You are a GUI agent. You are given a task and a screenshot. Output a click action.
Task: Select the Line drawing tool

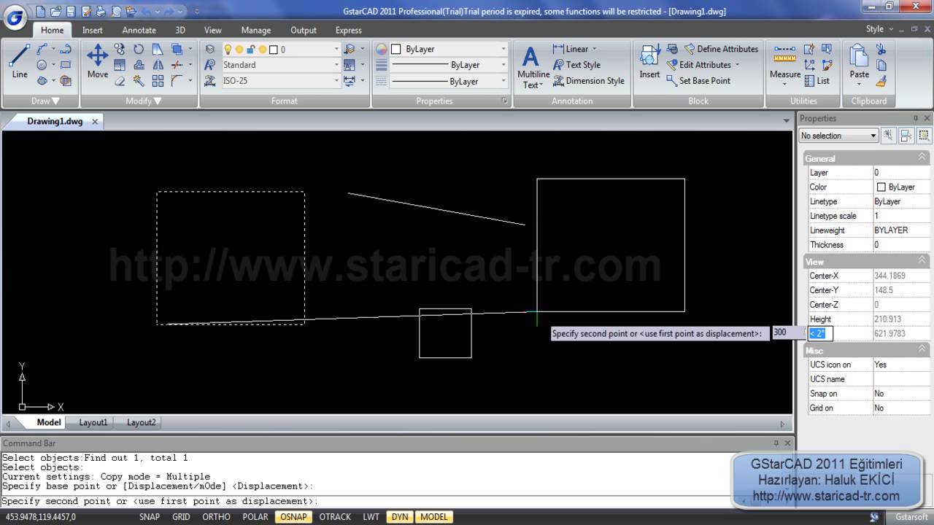point(20,62)
